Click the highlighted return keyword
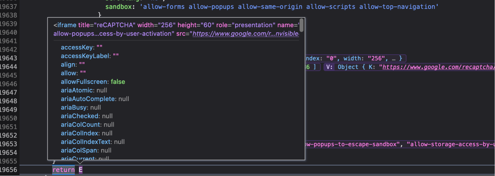The image size is (495, 176). pos(63,170)
